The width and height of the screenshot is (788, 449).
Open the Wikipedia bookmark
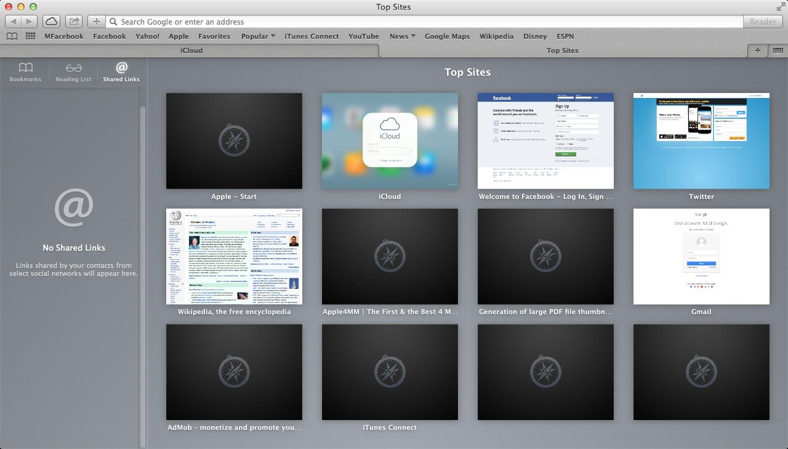tap(496, 36)
